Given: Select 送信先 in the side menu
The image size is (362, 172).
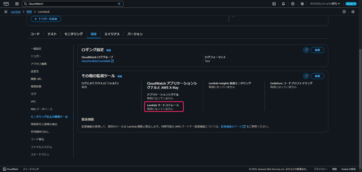Looking at the screenshot, I should coord(35,71).
